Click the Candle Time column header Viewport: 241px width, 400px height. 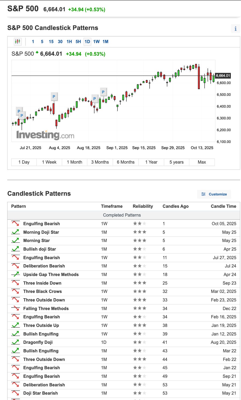coord(223,206)
